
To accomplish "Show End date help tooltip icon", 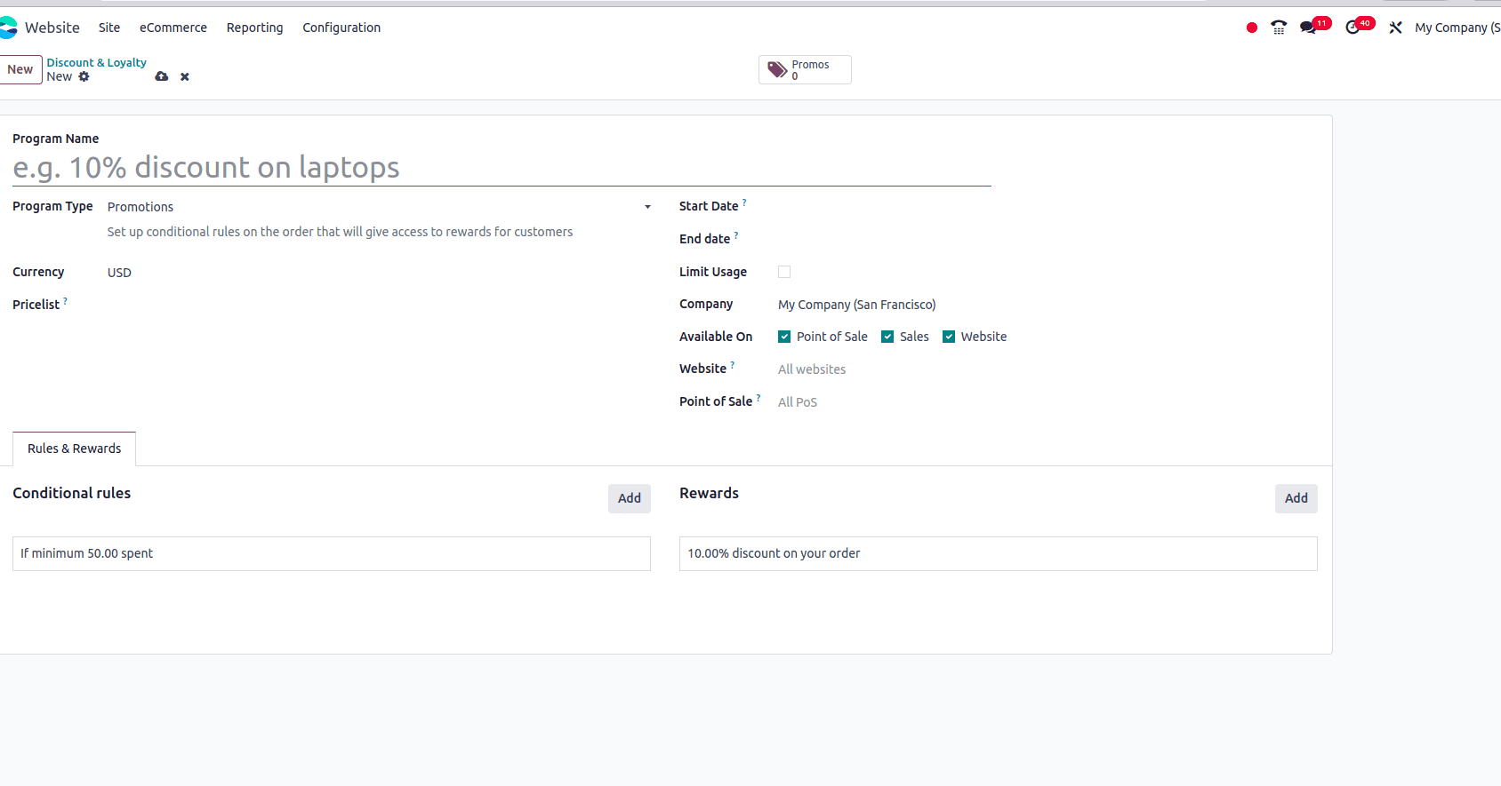I will tap(736, 235).
